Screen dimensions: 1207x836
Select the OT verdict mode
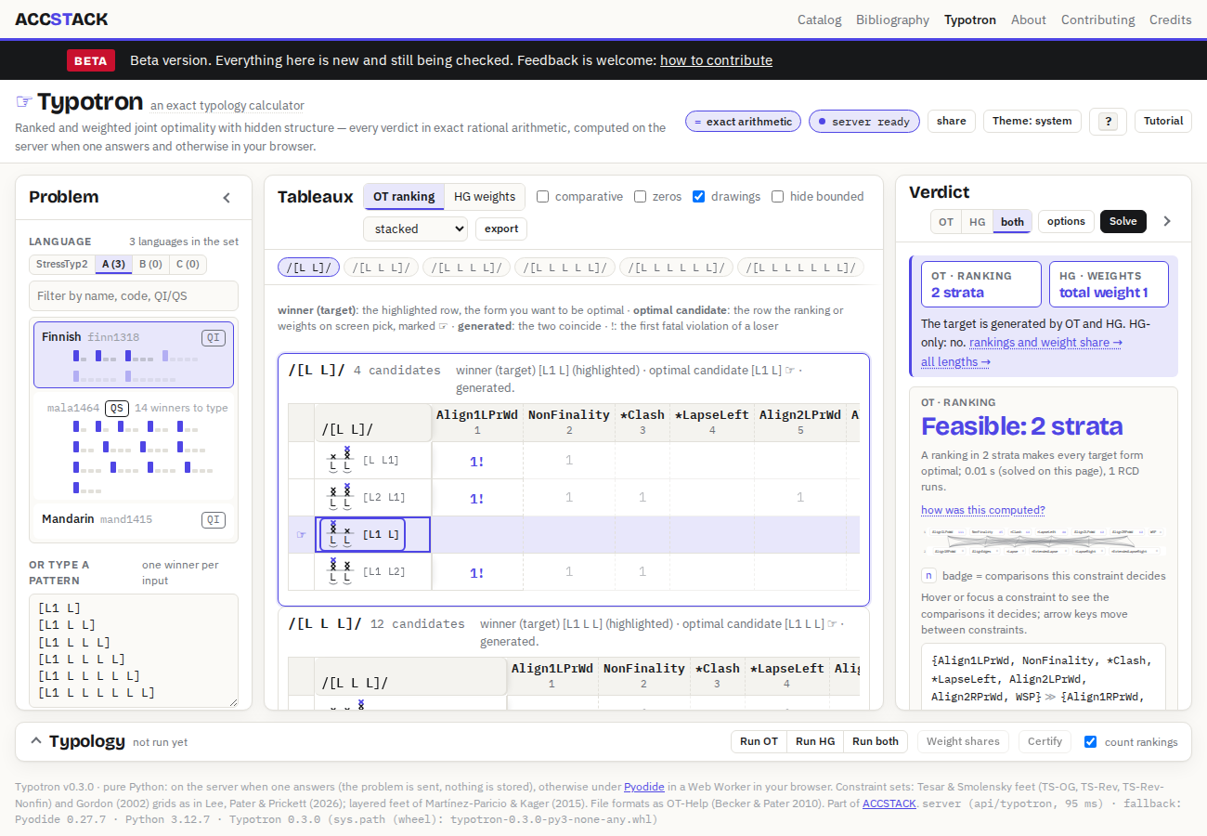tap(946, 222)
